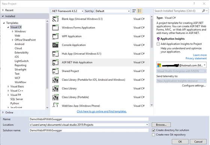Click the search magnifier icon

[204, 11]
